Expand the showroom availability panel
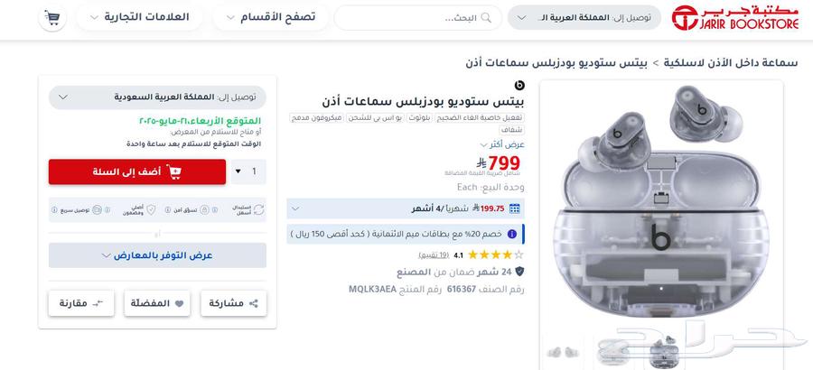The height and width of the screenshot is (370, 813). pyautogui.click(x=157, y=255)
